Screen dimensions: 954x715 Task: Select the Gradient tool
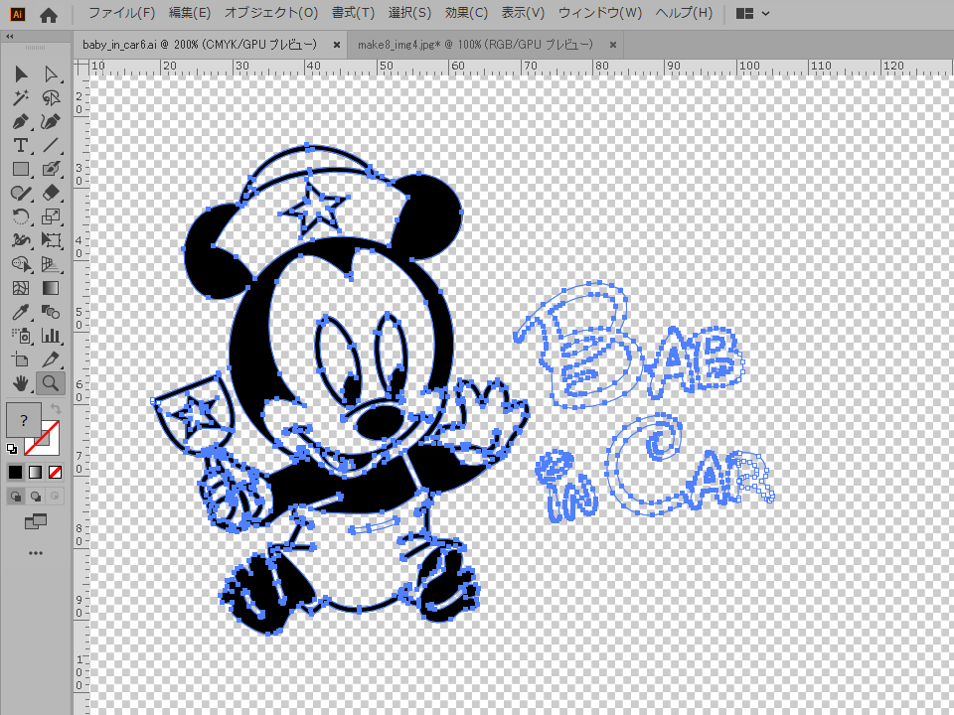click(x=51, y=288)
